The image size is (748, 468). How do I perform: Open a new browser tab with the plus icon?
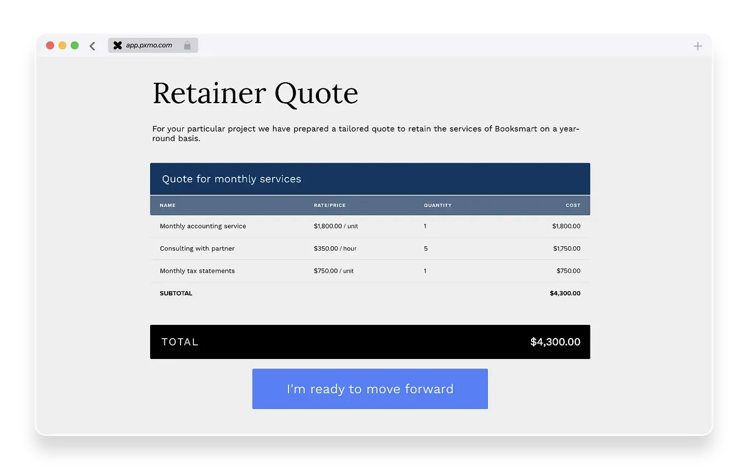(x=697, y=45)
